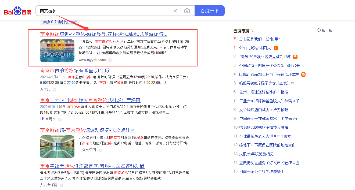Open result 南京十大热门游泳馆?
355x190 pixels.
pos(90,100)
